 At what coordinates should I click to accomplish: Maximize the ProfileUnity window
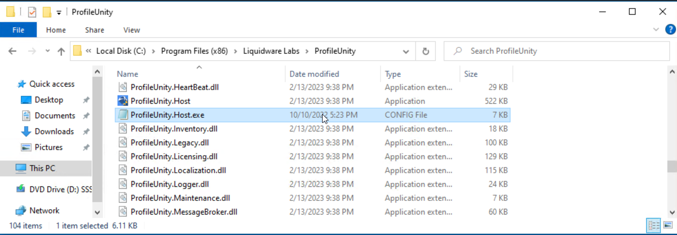(x=632, y=12)
